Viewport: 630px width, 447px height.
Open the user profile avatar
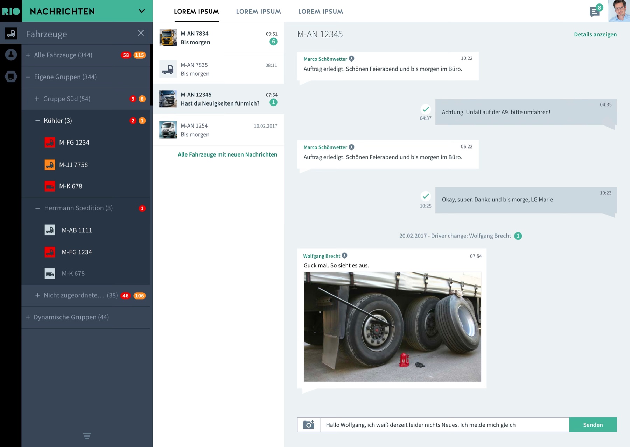point(619,11)
